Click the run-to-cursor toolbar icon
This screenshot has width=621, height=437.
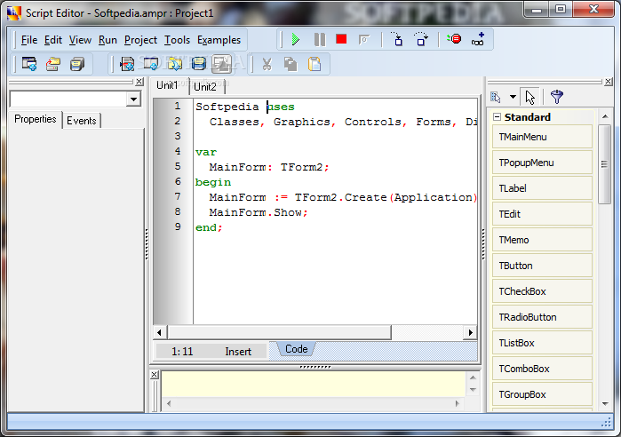[364, 40]
